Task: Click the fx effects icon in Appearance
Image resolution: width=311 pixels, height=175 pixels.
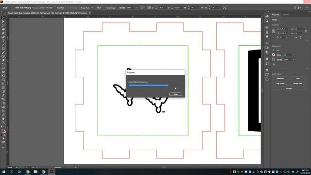Action: pyautogui.click(x=274, y=64)
